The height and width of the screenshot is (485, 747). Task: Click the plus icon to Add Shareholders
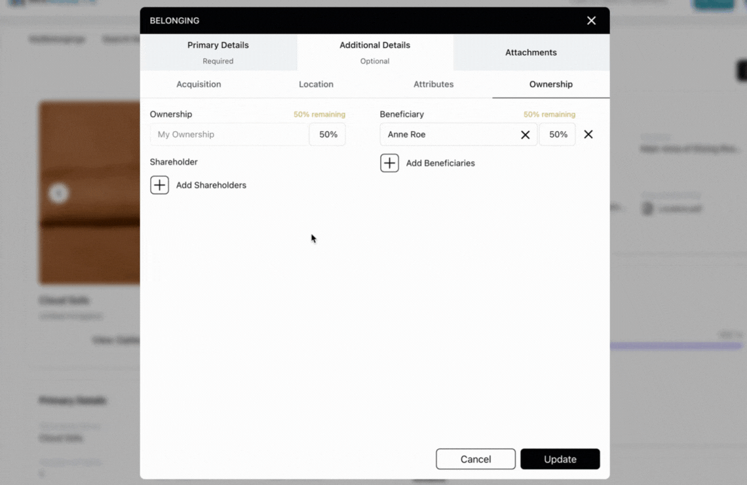tap(159, 185)
